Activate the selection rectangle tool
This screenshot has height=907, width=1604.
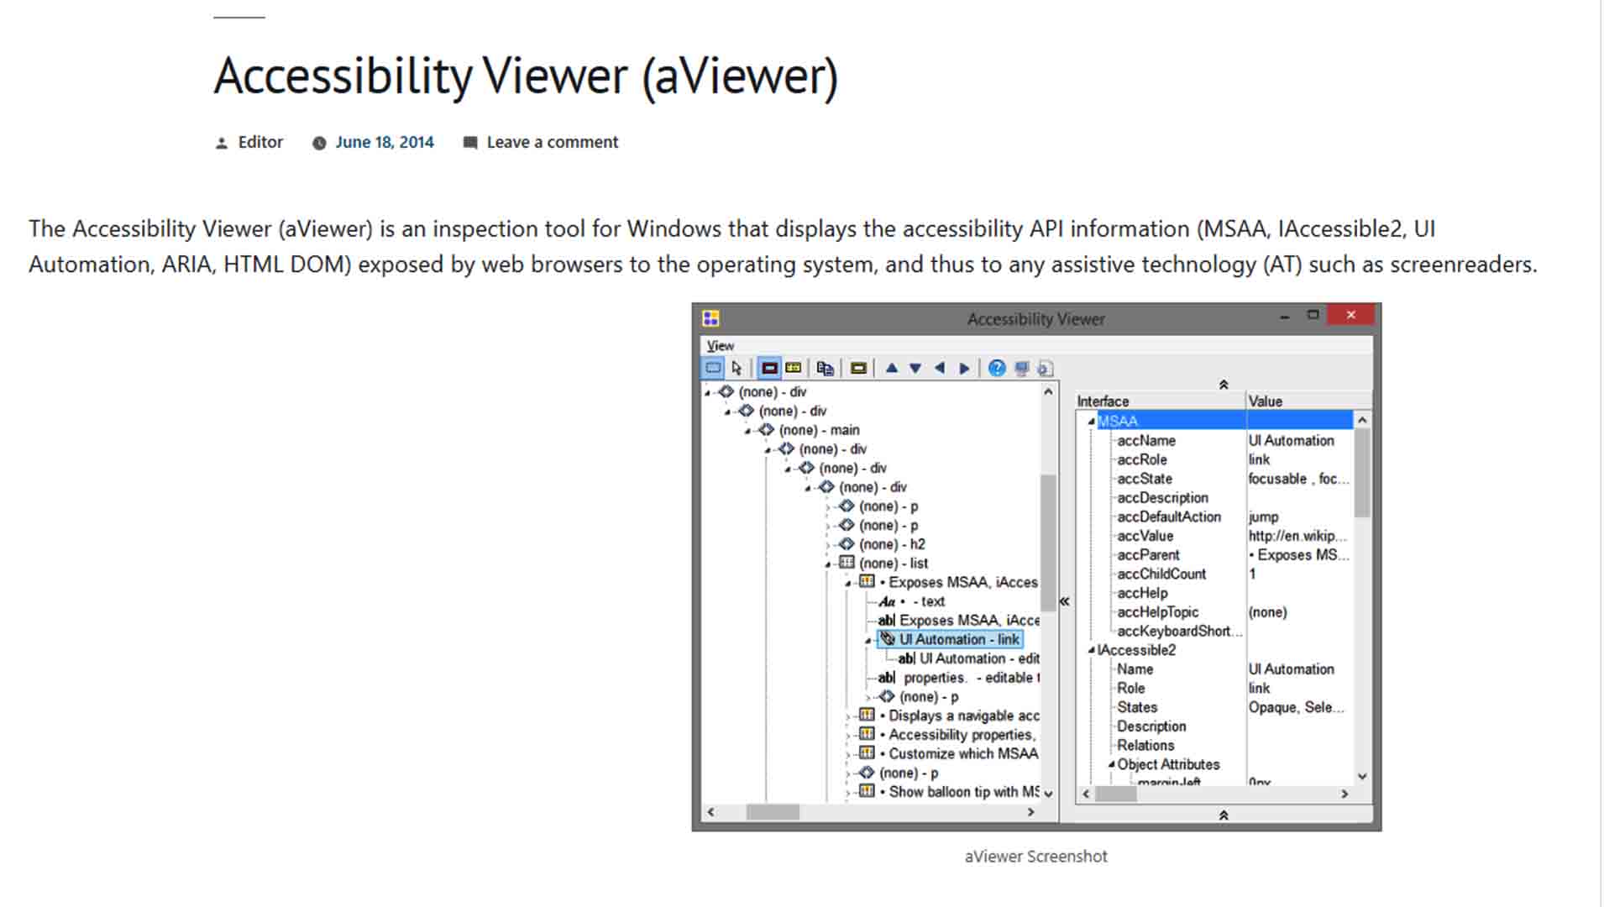(713, 368)
